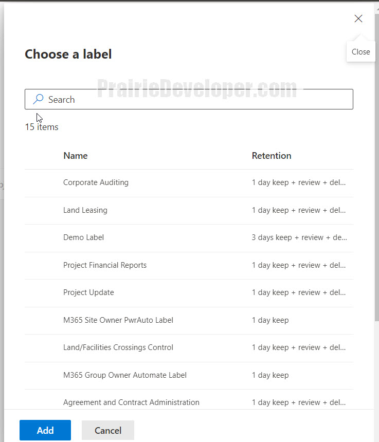Click the vertical scrollbar of the panel

pos(377,167)
